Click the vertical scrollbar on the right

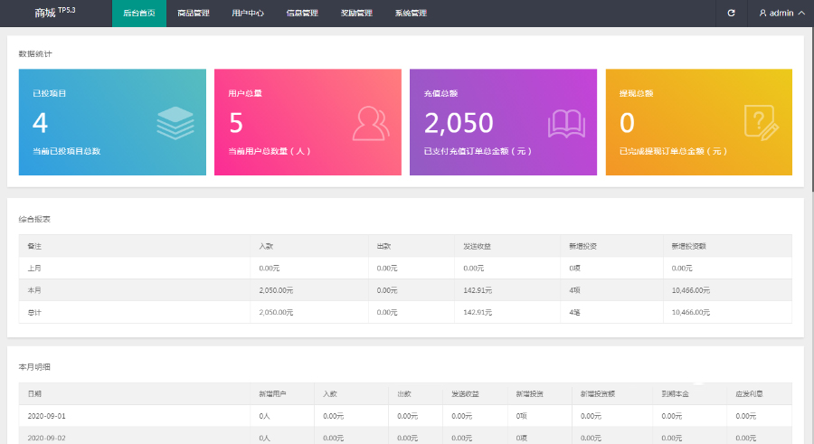click(x=809, y=109)
